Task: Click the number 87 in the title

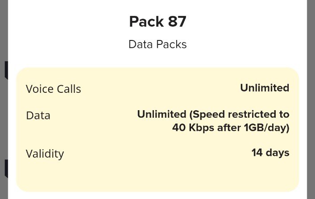Action: tap(177, 21)
